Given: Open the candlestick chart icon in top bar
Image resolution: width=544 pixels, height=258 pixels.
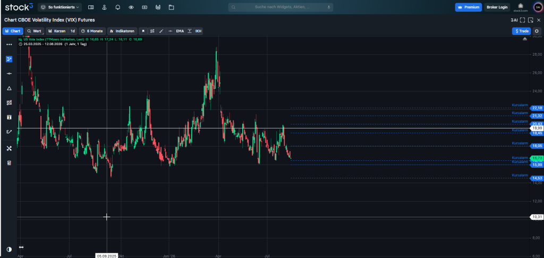Looking at the screenshot, I should pos(158,7).
